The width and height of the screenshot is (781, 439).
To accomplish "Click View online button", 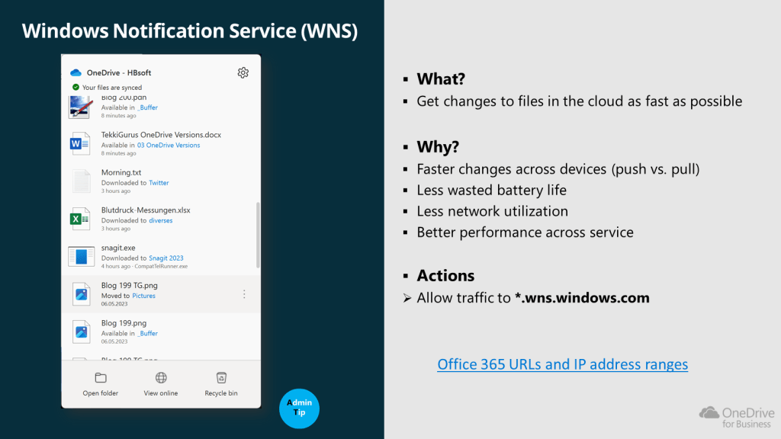I will (x=161, y=384).
